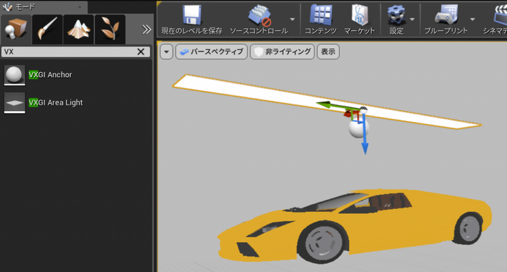Open the Blueprints toolbar button
This screenshot has height=272, width=507.
click(x=446, y=20)
